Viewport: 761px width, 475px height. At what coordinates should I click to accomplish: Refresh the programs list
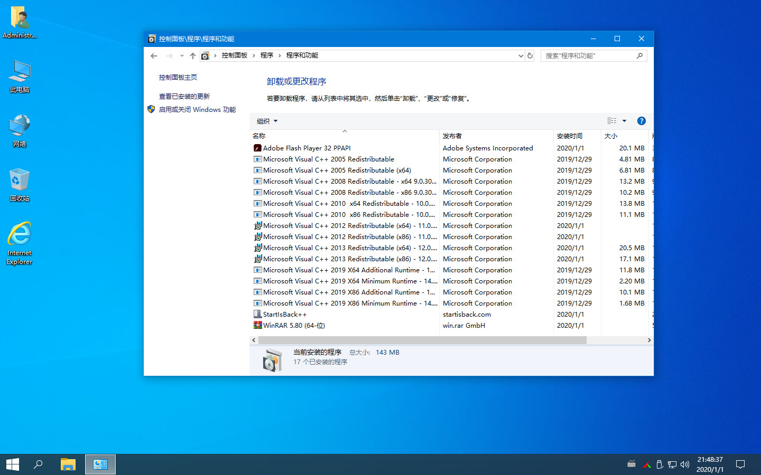pyautogui.click(x=530, y=55)
